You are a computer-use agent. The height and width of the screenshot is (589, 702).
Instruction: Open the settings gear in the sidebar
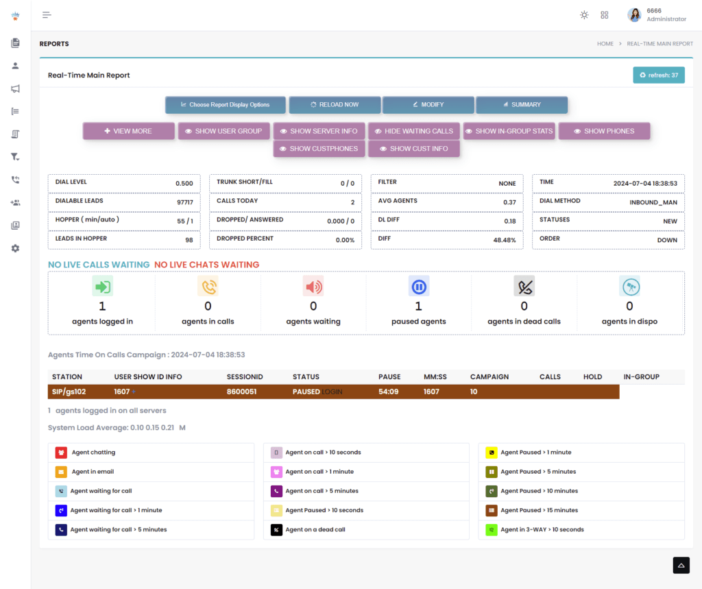pyautogui.click(x=15, y=248)
